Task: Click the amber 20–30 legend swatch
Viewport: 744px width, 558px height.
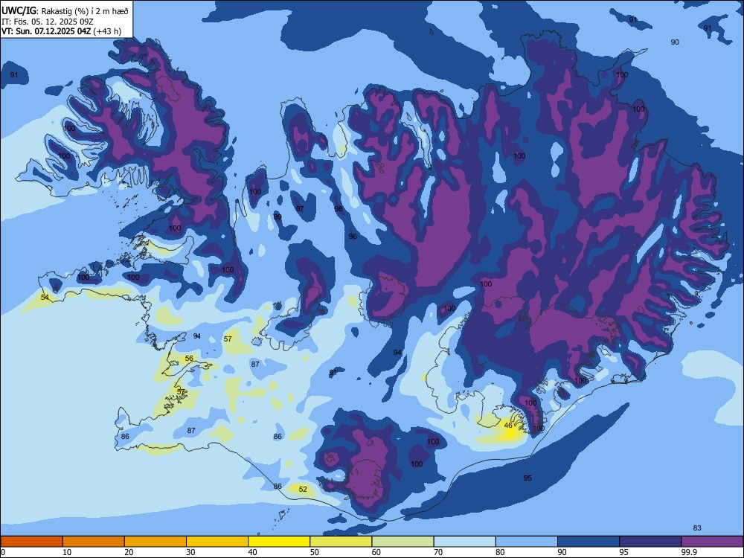Action: 155,542
